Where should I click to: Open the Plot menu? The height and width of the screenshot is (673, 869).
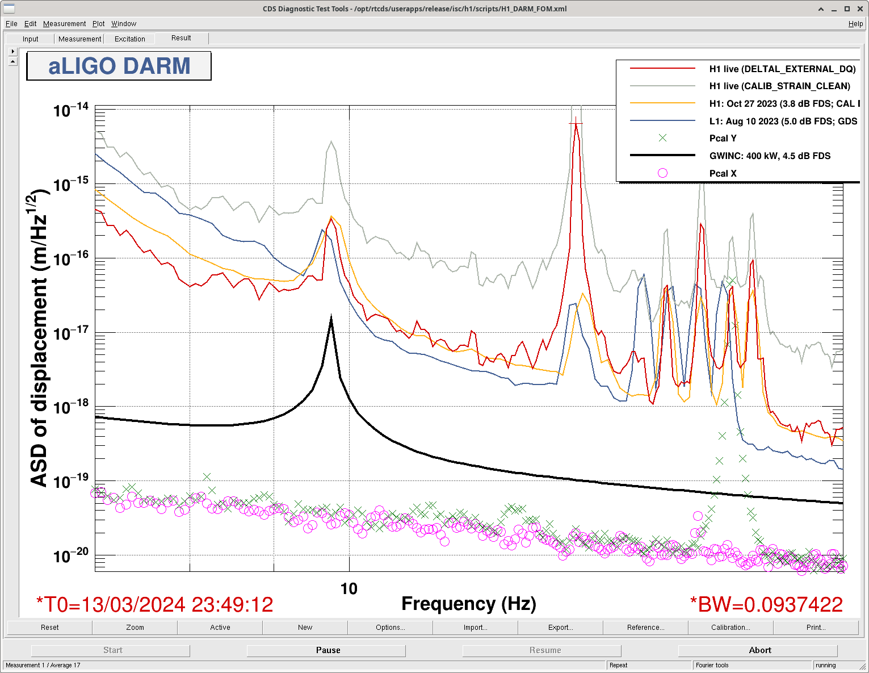[x=98, y=24]
